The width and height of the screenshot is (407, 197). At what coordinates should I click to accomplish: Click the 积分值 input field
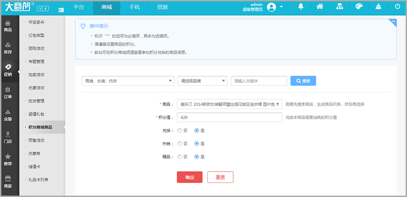click(x=229, y=117)
